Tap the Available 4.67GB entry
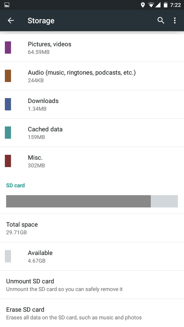The image size is (184, 327). 92,256
